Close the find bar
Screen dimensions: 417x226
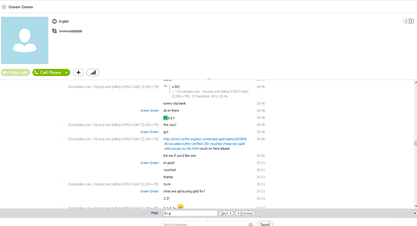tap(415, 213)
